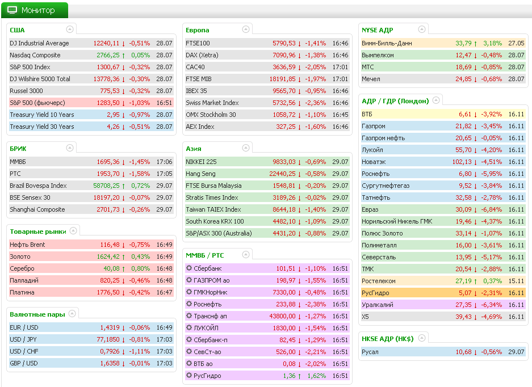
Task: Collapse the Азия section
Action: click(246, 148)
